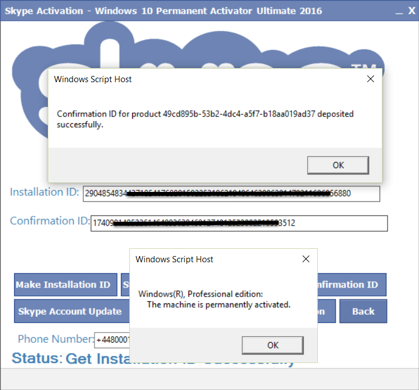Click OK in the permanently activated dialog
The image size is (419, 390).
pos(273,345)
